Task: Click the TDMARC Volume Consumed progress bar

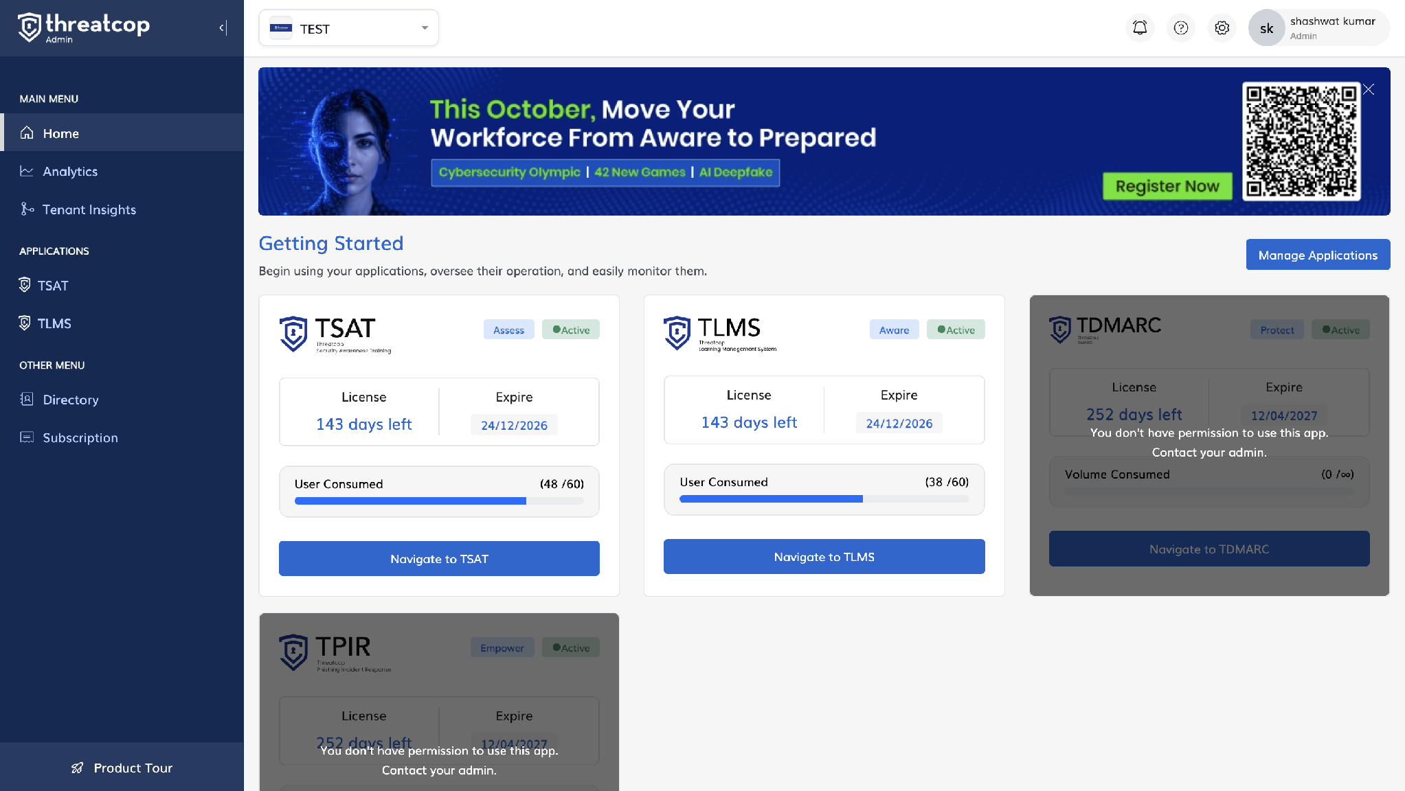Action: click(1209, 492)
